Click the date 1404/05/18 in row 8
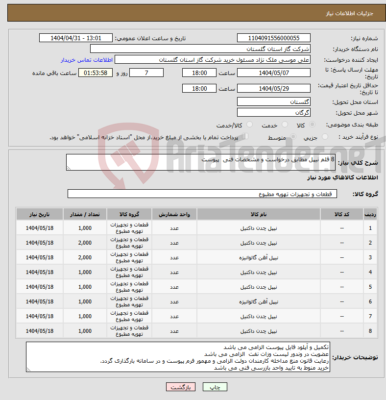 (40, 331)
